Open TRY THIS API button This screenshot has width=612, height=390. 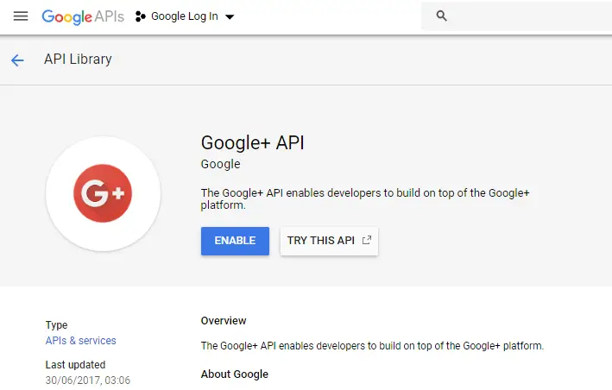(329, 241)
